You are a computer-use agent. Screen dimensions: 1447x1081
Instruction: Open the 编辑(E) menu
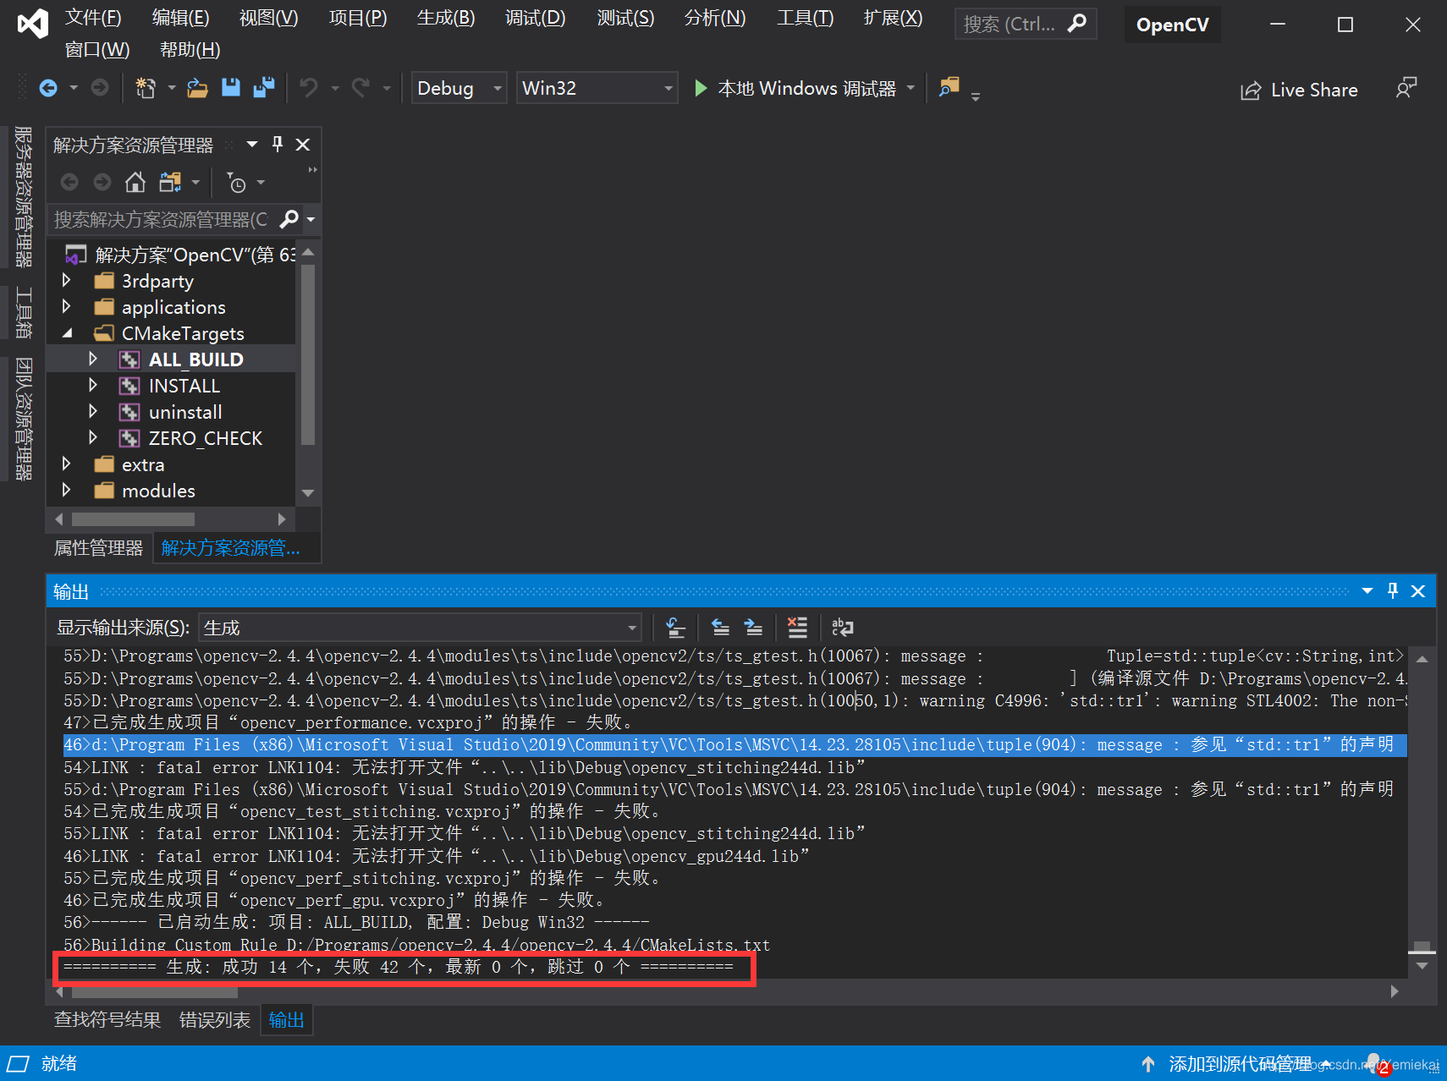pyautogui.click(x=180, y=18)
